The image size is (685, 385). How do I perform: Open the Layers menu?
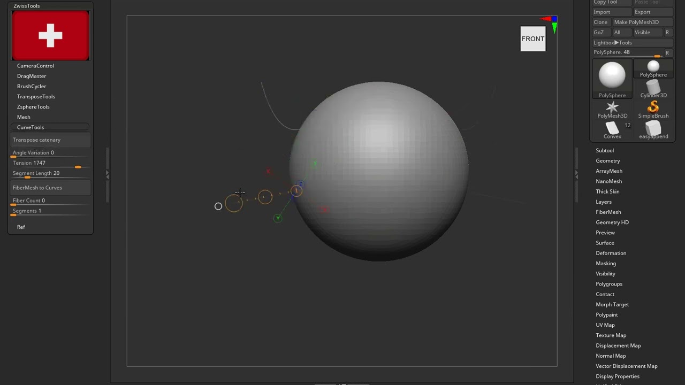604,202
